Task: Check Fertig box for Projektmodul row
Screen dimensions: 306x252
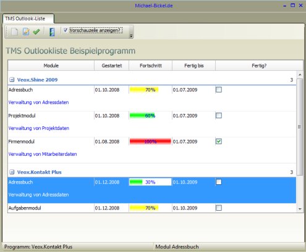Action: [219, 115]
